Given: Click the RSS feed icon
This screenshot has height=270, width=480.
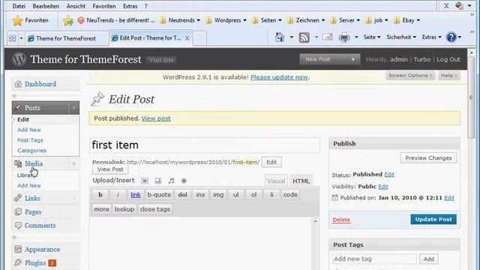Looking at the screenshot, I should 304,37.
